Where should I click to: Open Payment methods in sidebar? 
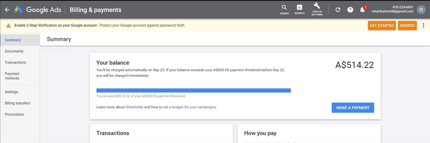tap(12, 76)
